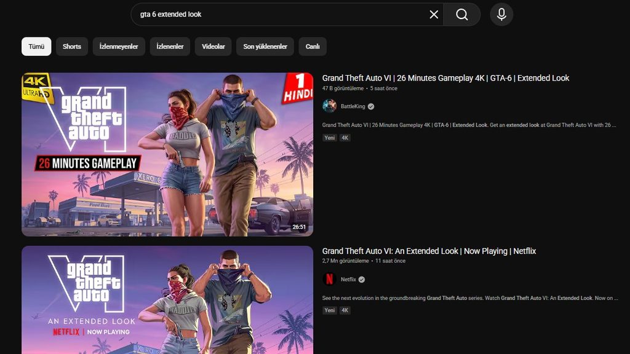
Task: Open the Netflix channel name link
Action: tap(348, 280)
